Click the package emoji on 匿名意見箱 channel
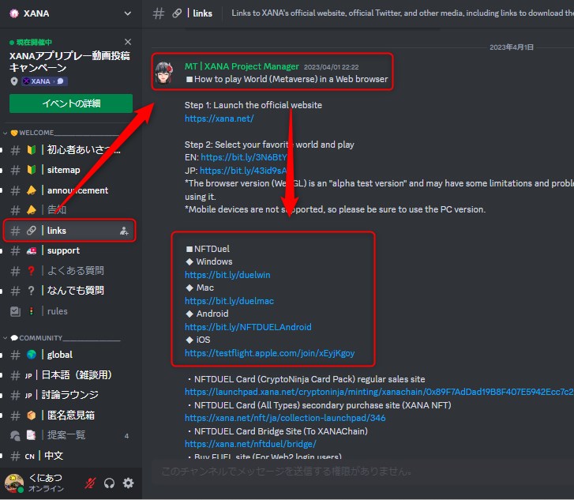Image resolution: width=574 pixels, height=500 pixels. point(32,415)
